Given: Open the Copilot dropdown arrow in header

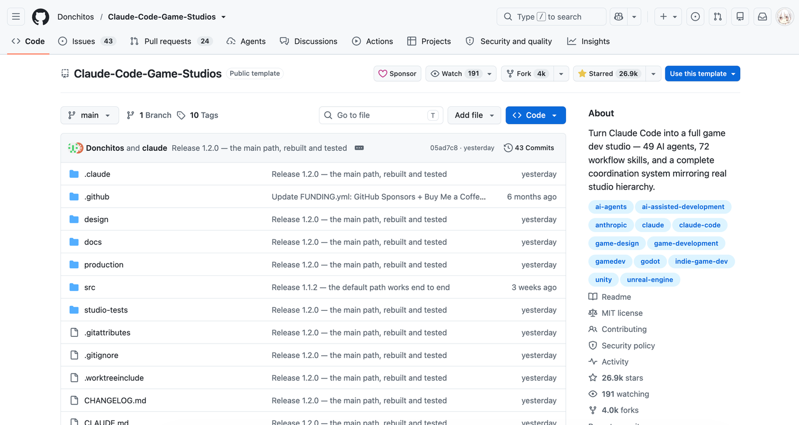Looking at the screenshot, I should 634,17.
